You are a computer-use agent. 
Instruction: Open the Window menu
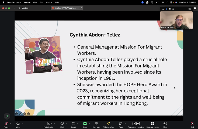(49, 2)
